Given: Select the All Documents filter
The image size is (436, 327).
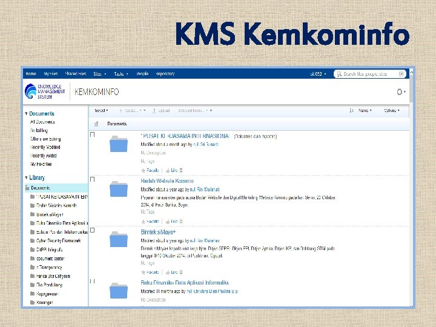Looking at the screenshot, I should tap(42, 122).
